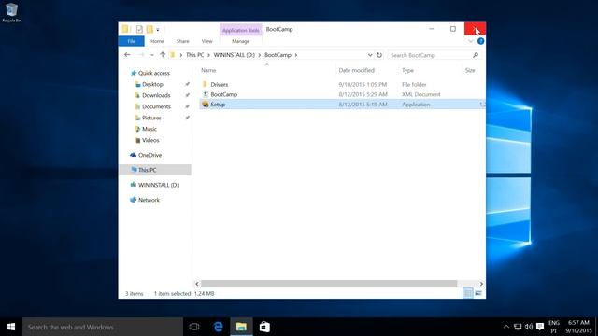Open the File menu tab

pos(131,41)
